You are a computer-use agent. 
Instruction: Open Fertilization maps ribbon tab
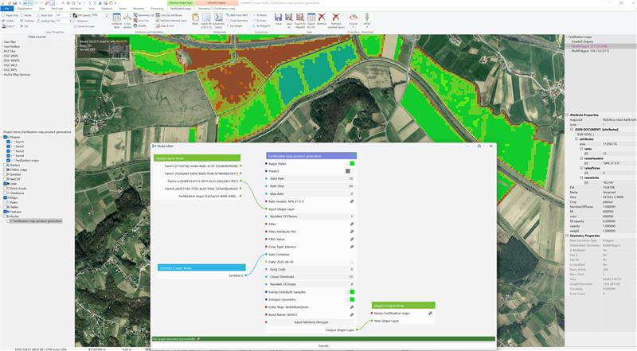[x=181, y=8]
